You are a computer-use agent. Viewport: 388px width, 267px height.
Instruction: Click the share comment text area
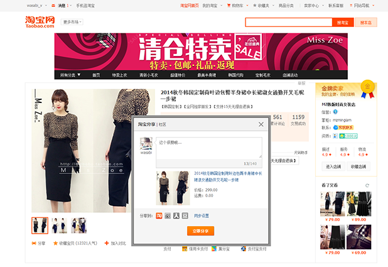[x=209, y=148]
